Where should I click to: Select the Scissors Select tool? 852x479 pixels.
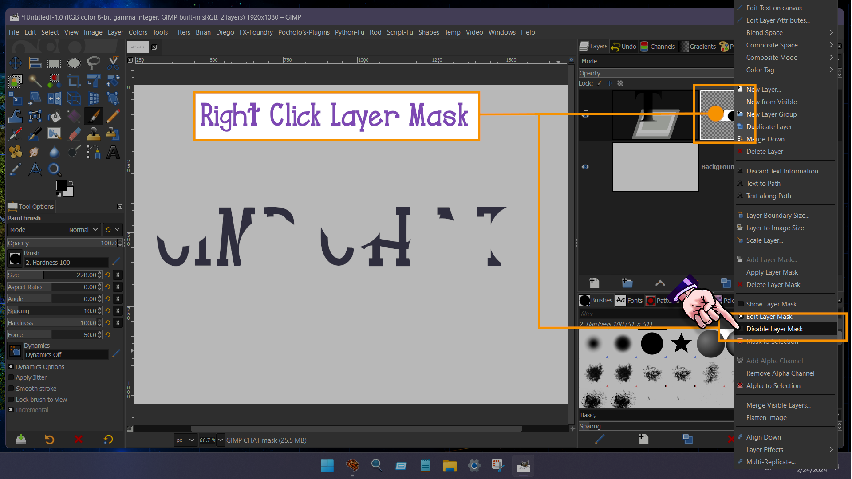[113, 63]
